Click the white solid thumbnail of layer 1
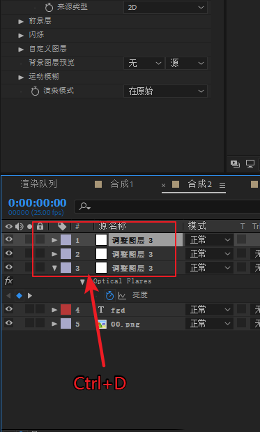260x432 pixels. point(101,240)
